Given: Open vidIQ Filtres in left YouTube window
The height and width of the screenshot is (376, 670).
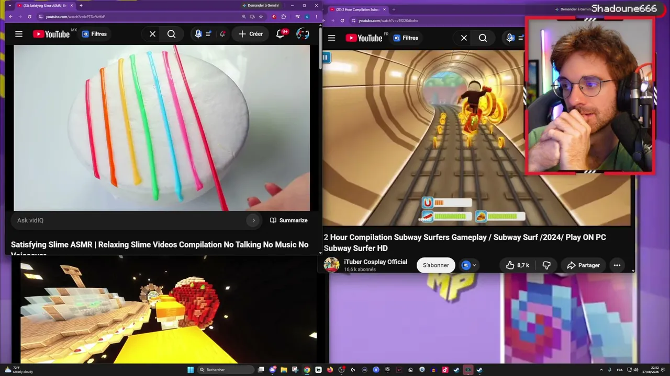Looking at the screenshot, I should [x=95, y=34].
